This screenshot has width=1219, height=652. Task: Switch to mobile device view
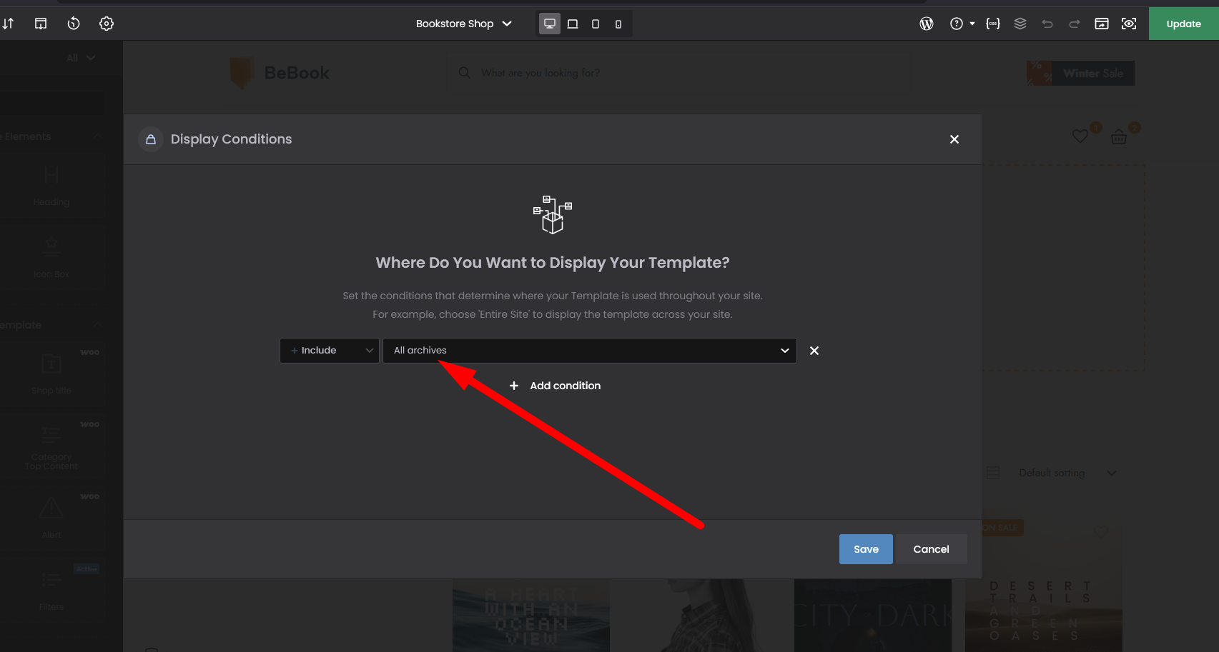pos(618,24)
